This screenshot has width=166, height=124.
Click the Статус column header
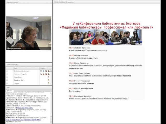click(42, 68)
